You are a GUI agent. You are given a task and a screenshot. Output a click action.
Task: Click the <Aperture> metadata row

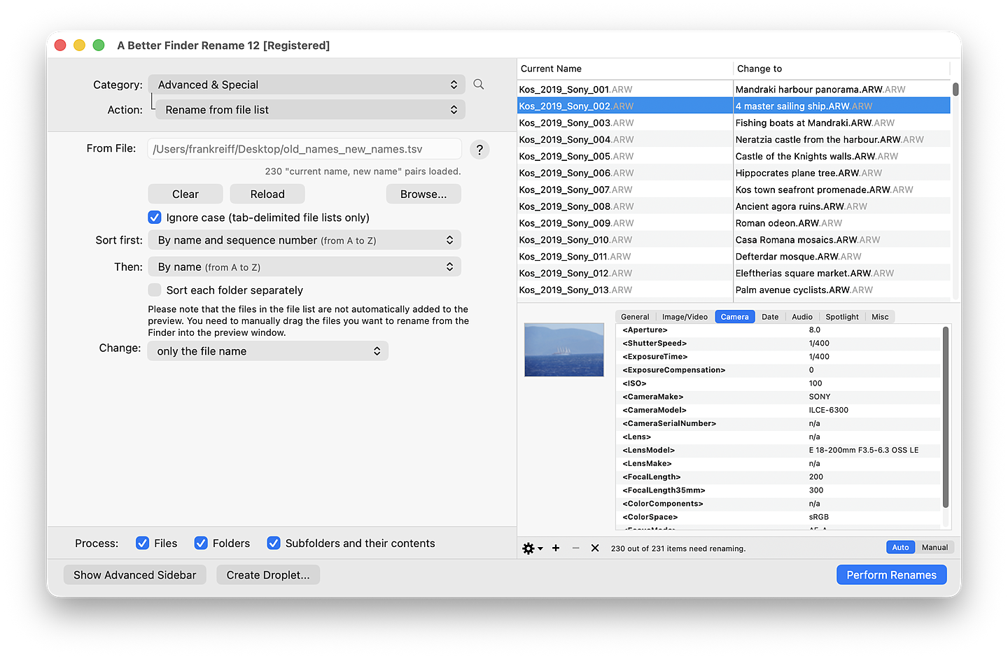[778, 330]
